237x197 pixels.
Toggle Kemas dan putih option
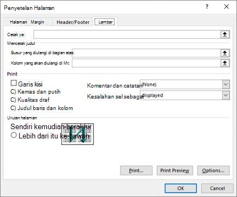(x=36, y=91)
